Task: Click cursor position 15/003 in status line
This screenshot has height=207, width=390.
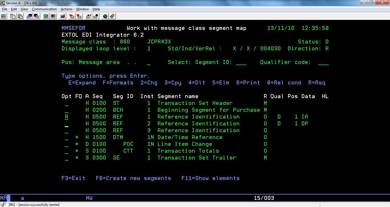Action: (264, 198)
